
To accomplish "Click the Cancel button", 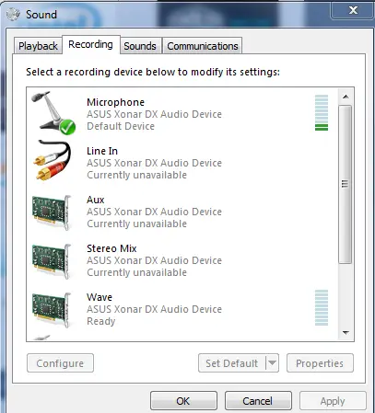I will (x=258, y=401).
